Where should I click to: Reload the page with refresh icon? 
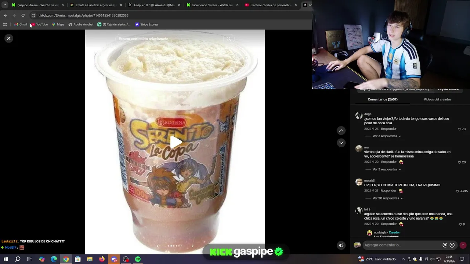coord(23,15)
